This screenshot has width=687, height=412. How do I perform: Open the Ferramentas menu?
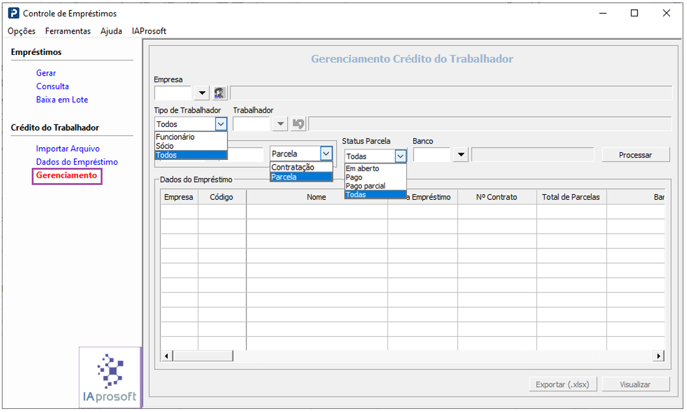pos(68,31)
